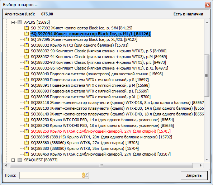Click the icon next to SQ 397092 Black Ice S/M
The width and height of the screenshot is (213, 185).
pos(27,28)
